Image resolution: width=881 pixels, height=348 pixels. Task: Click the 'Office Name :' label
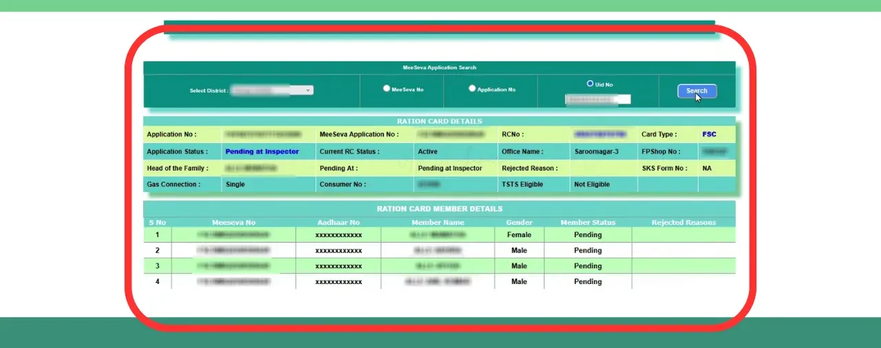click(x=522, y=151)
